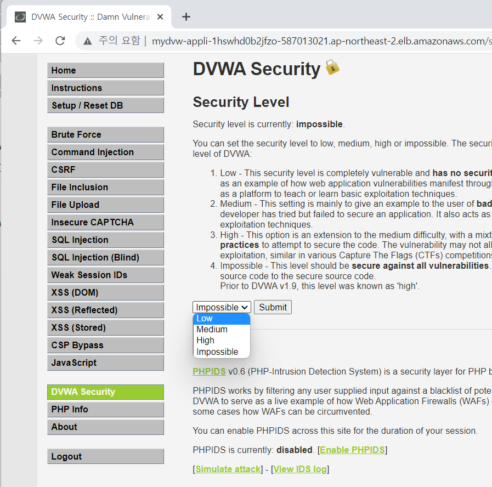
Task: Follow the PHPIDS link
Action: click(x=209, y=371)
